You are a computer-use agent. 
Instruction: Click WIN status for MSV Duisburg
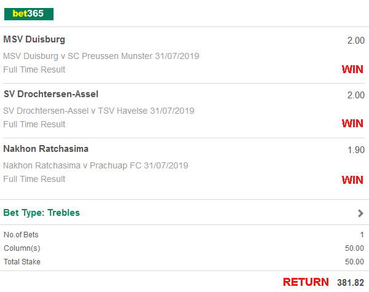352,69
